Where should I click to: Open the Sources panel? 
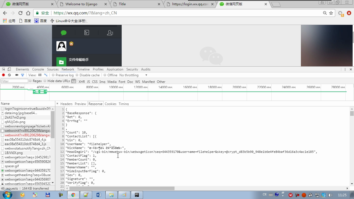53,69
